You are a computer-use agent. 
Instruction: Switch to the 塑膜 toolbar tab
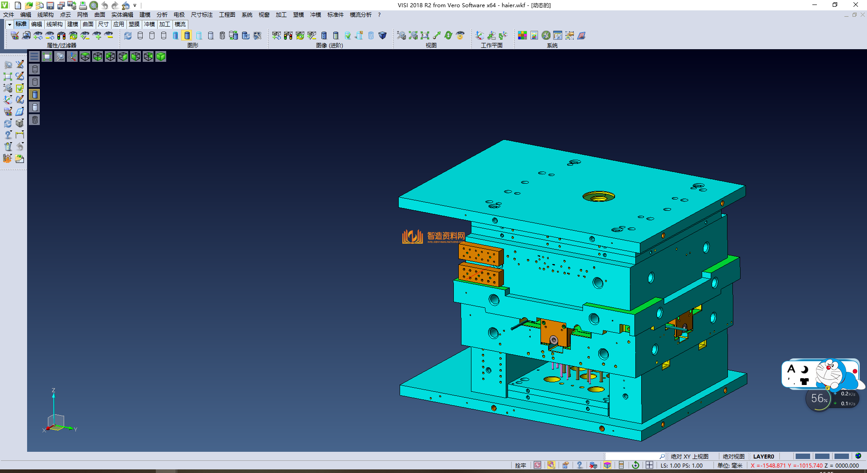[x=134, y=24]
